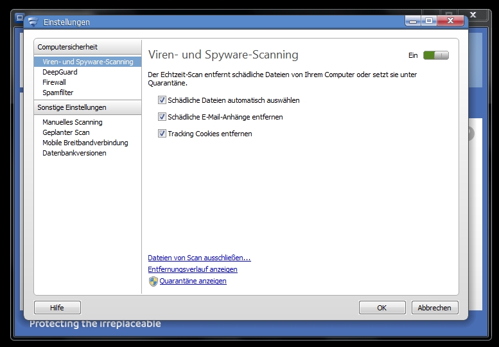Uncheck Tracking Cookies entfernen
The width and height of the screenshot is (499, 347).
click(162, 134)
